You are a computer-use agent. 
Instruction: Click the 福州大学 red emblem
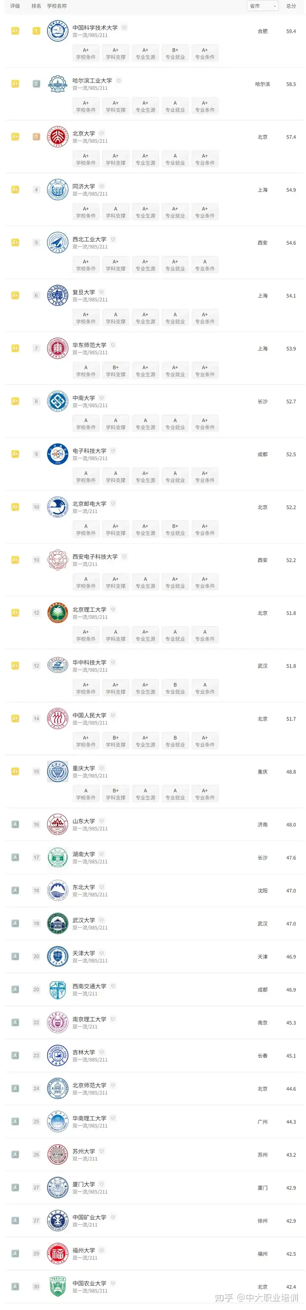(57, 1253)
